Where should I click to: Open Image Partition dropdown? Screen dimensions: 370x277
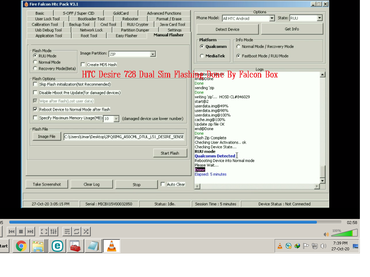153,54
